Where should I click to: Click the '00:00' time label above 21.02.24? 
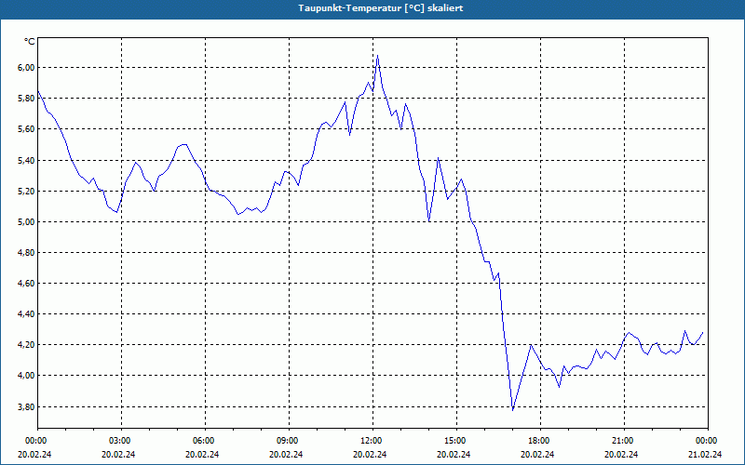[706, 441]
